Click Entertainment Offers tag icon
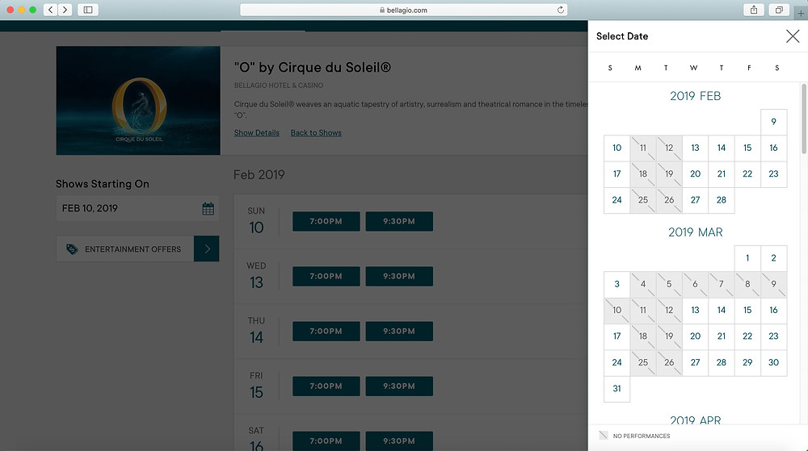Viewport: 808px width, 451px height. 72,249
